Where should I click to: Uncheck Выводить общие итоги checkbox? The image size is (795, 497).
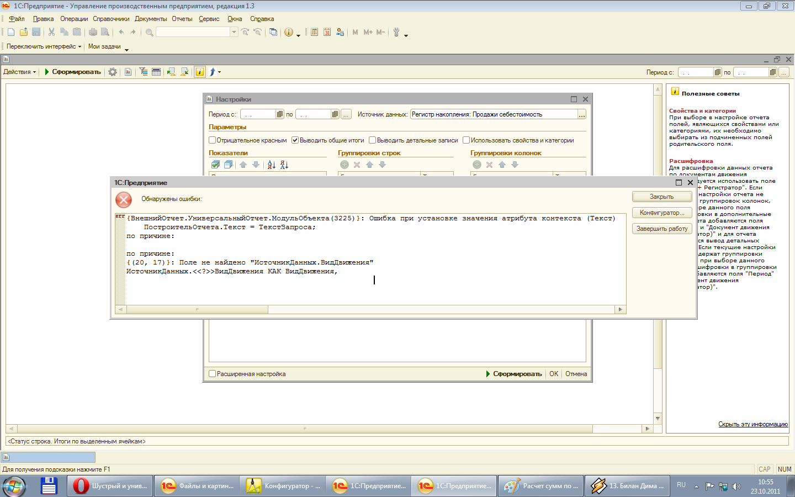point(295,140)
